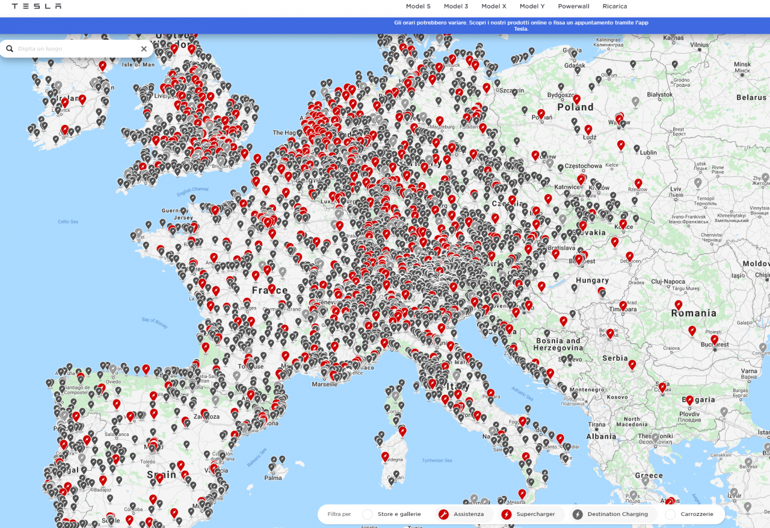The width and height of the screenshot is (770, 528).
Task: Select the grey pin at Thessaloniki
Action: pos(654,438)
